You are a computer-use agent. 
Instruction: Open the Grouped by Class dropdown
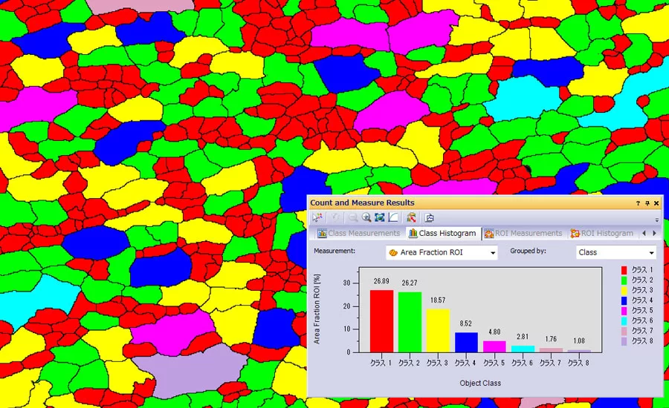point(616,252)
